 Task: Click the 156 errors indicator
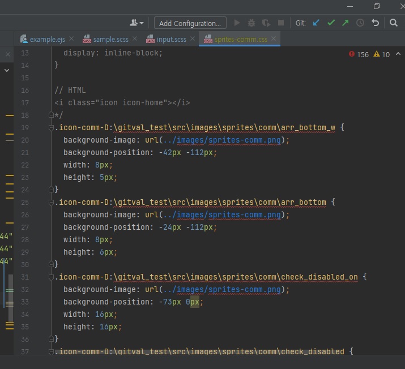359,54
